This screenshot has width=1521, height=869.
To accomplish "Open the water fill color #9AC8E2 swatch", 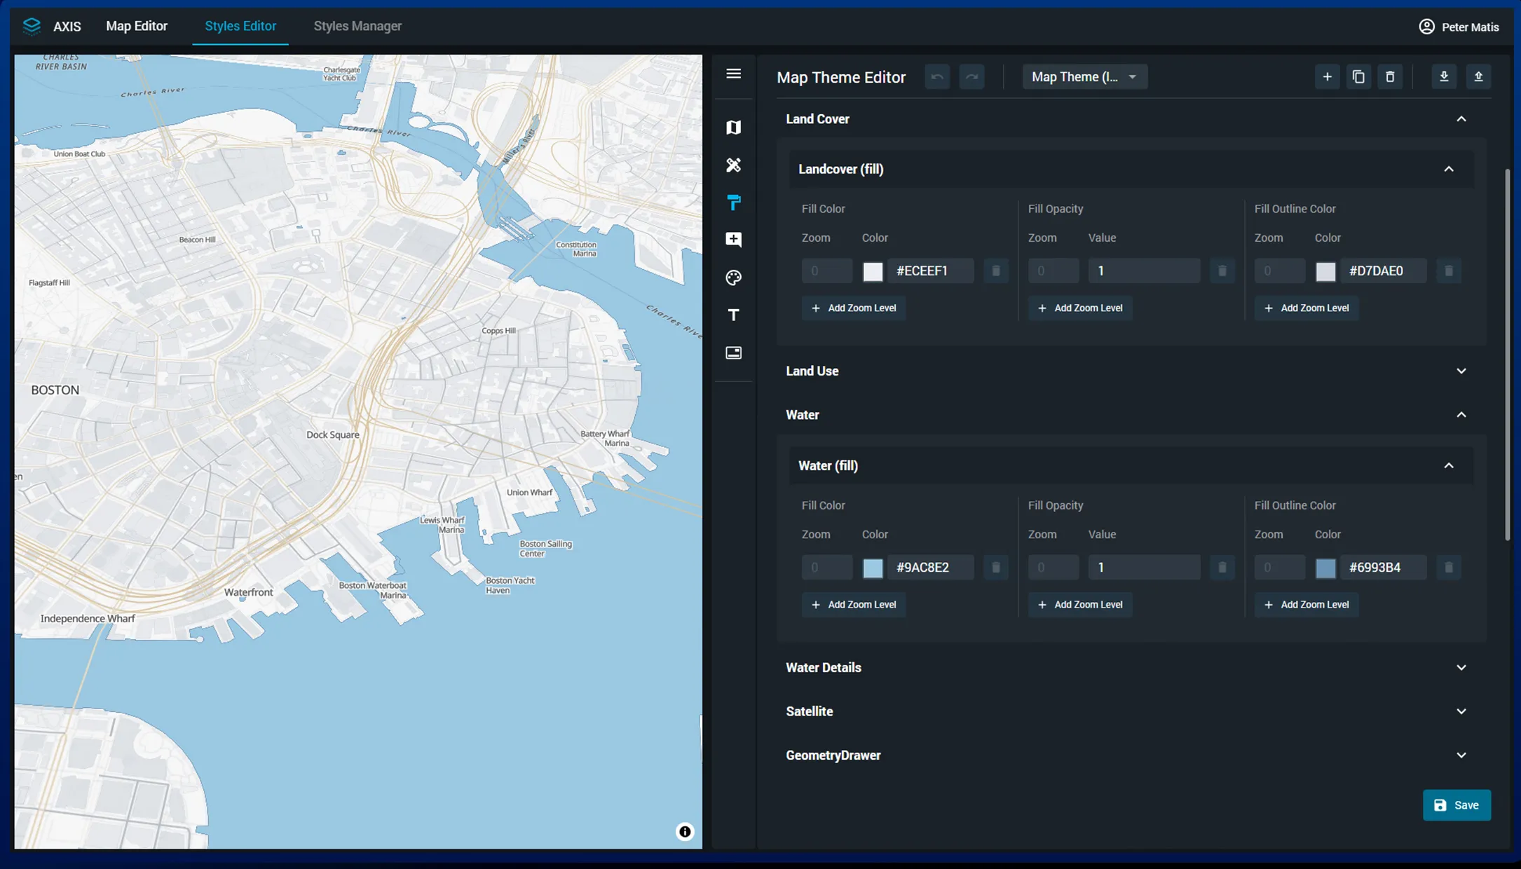I will [x=873, y=568].
